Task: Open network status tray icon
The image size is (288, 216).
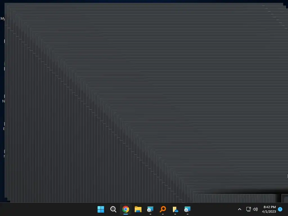Action: coord(249,209)
